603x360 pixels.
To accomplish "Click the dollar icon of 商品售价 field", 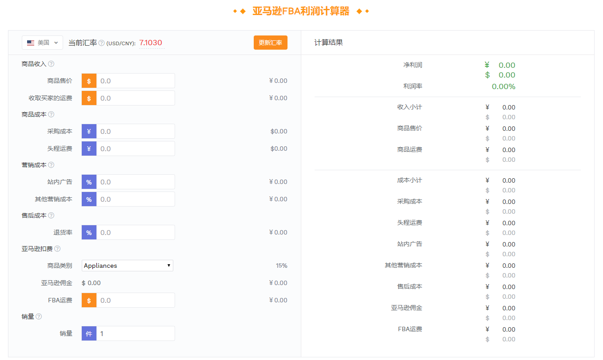I will click(89, 81).
